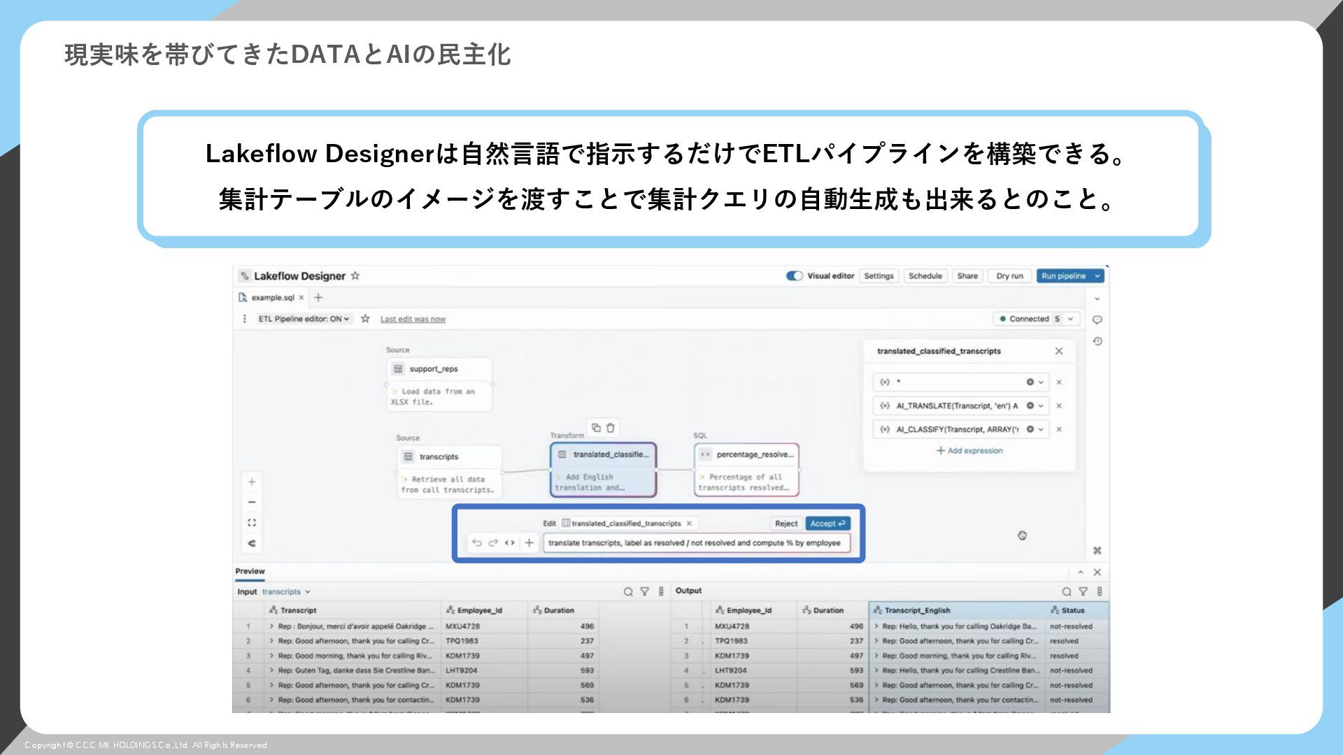Click the duplicate node copy icon
Viewport: 1343px width, 755px height.
[x=596, y=428]
